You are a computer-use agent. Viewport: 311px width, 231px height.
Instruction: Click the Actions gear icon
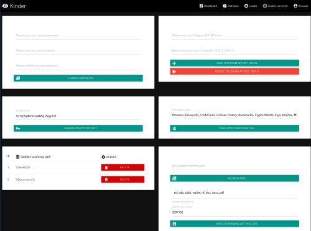103,157
